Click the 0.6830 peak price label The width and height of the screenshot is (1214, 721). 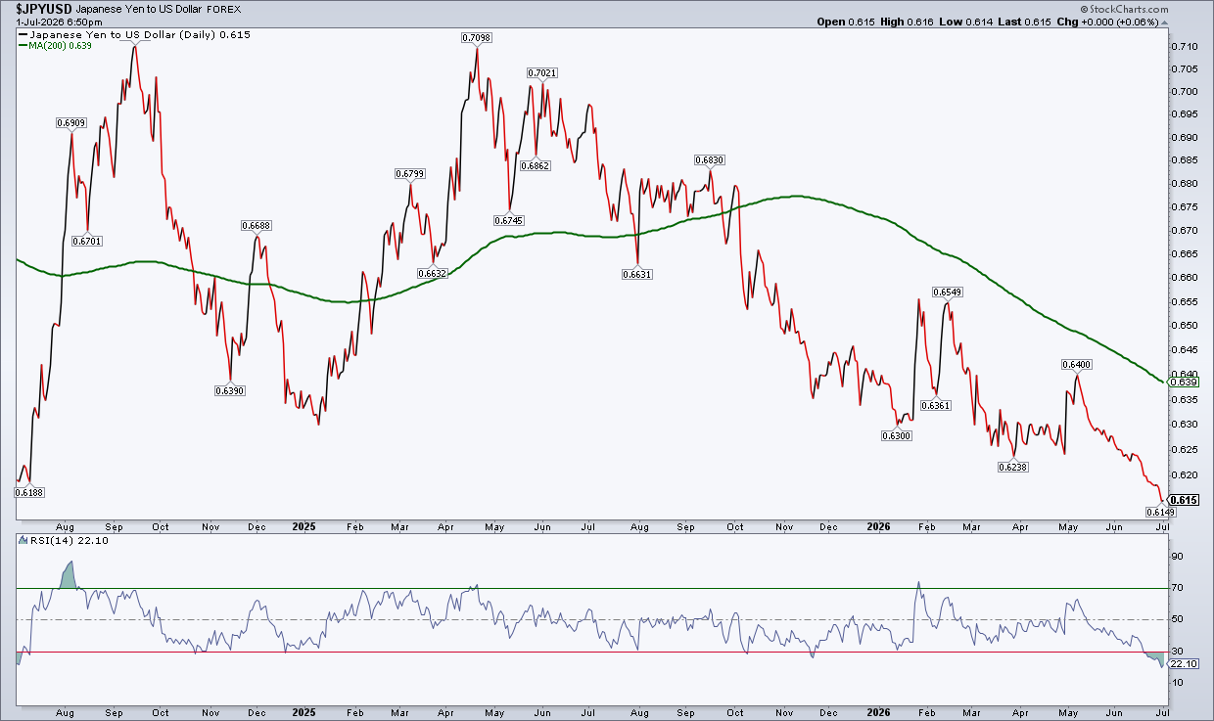710,159
